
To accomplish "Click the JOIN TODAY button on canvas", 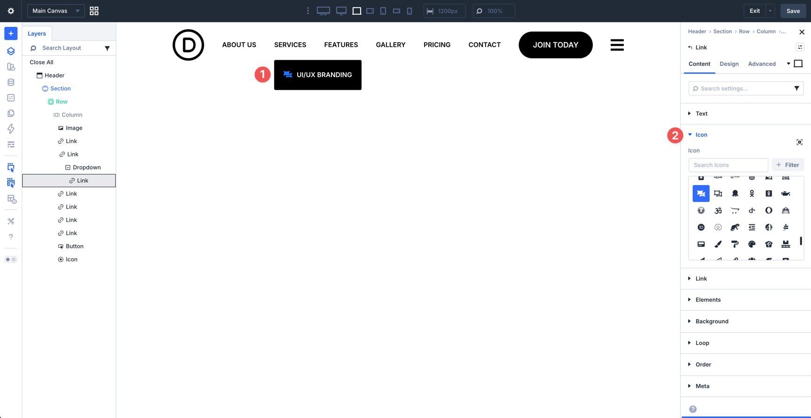I will (555, 45).
